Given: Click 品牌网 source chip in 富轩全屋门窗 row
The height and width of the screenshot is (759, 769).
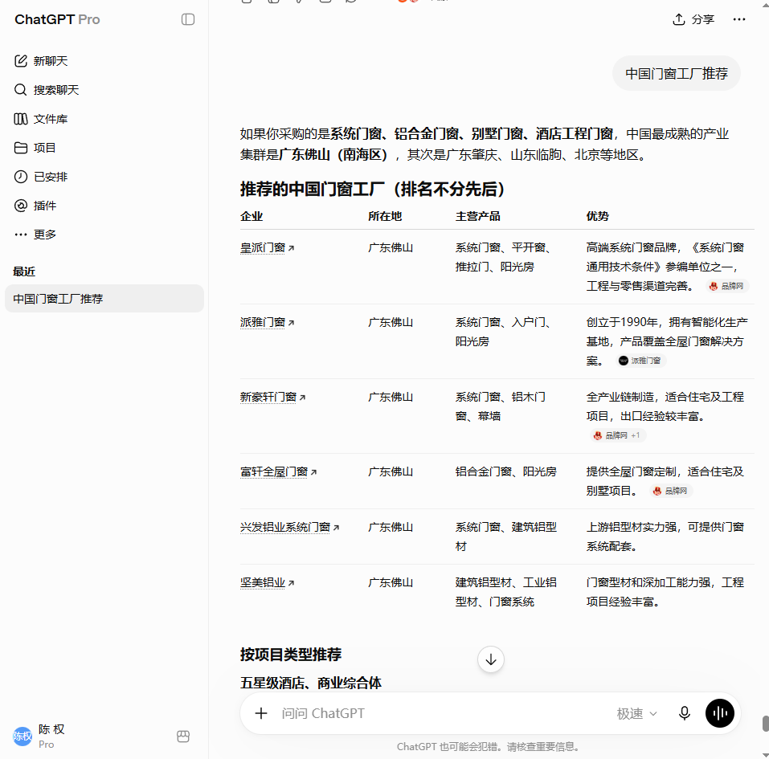Looking at the screenshot, I should tap(670, 490).
